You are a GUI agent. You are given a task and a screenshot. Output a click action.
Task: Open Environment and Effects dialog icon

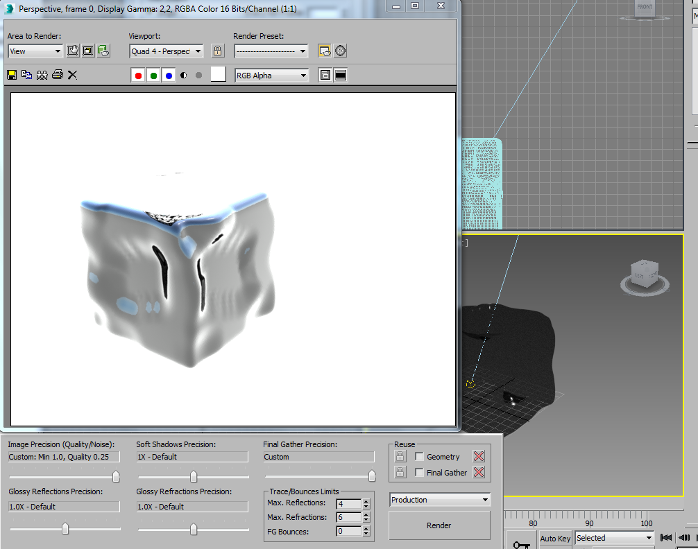[341, 51]
